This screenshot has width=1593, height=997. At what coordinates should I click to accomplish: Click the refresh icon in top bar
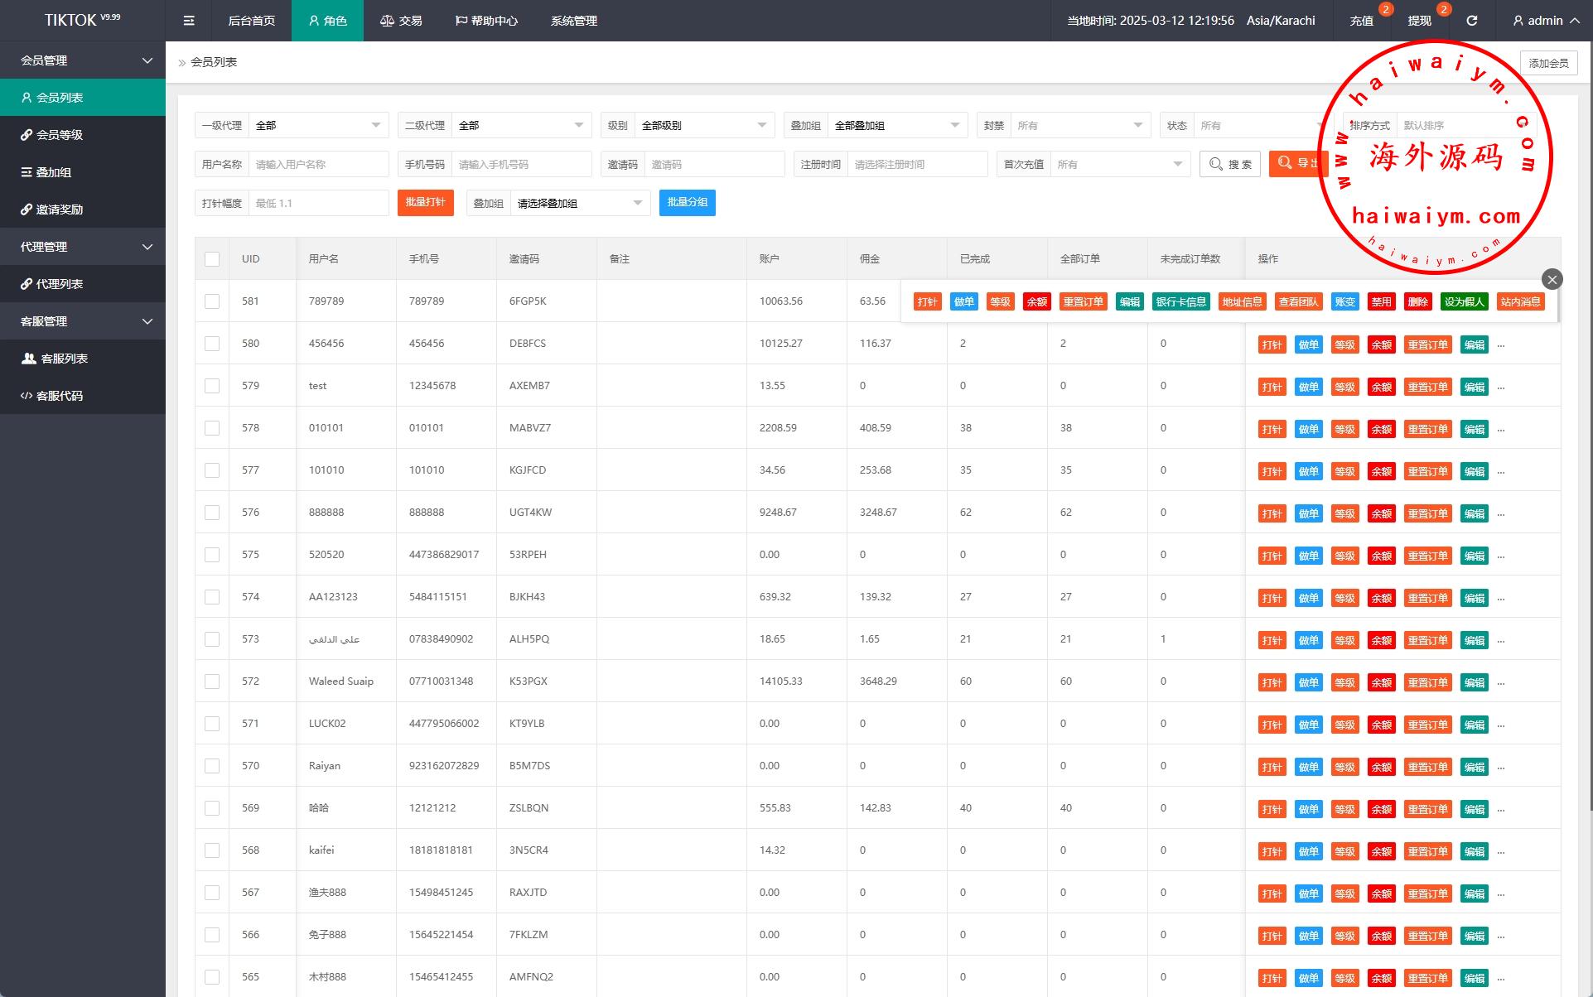[1471, 21]
